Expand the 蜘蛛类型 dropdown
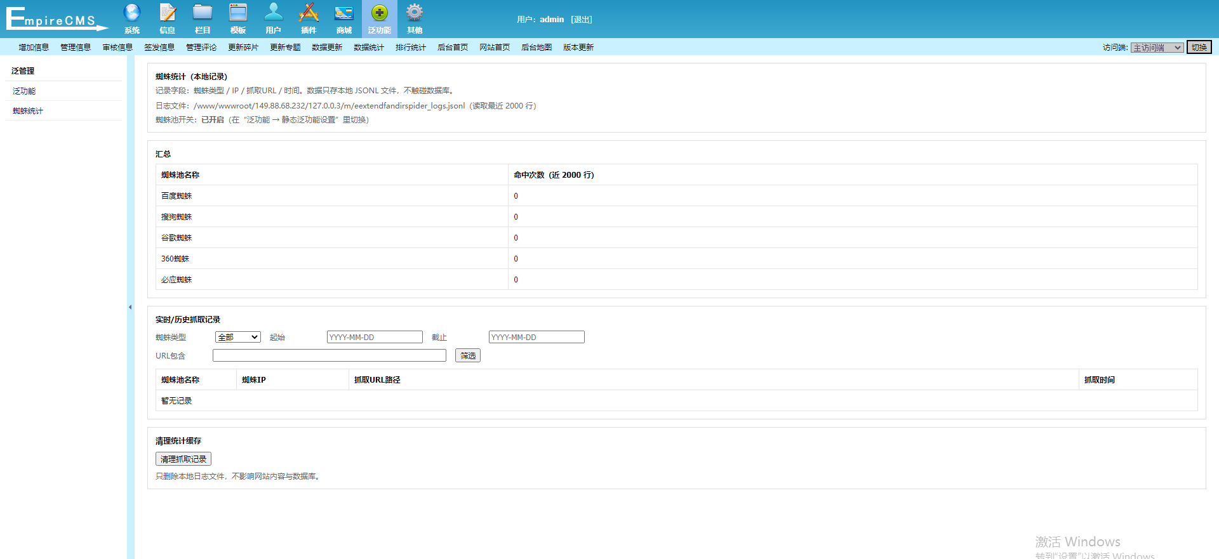Image resolution: width=1219 pixels, height=559 pixels. click(x=238, y=337)
